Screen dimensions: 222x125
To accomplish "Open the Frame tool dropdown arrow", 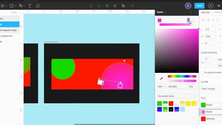I will (x=6, y=6).
